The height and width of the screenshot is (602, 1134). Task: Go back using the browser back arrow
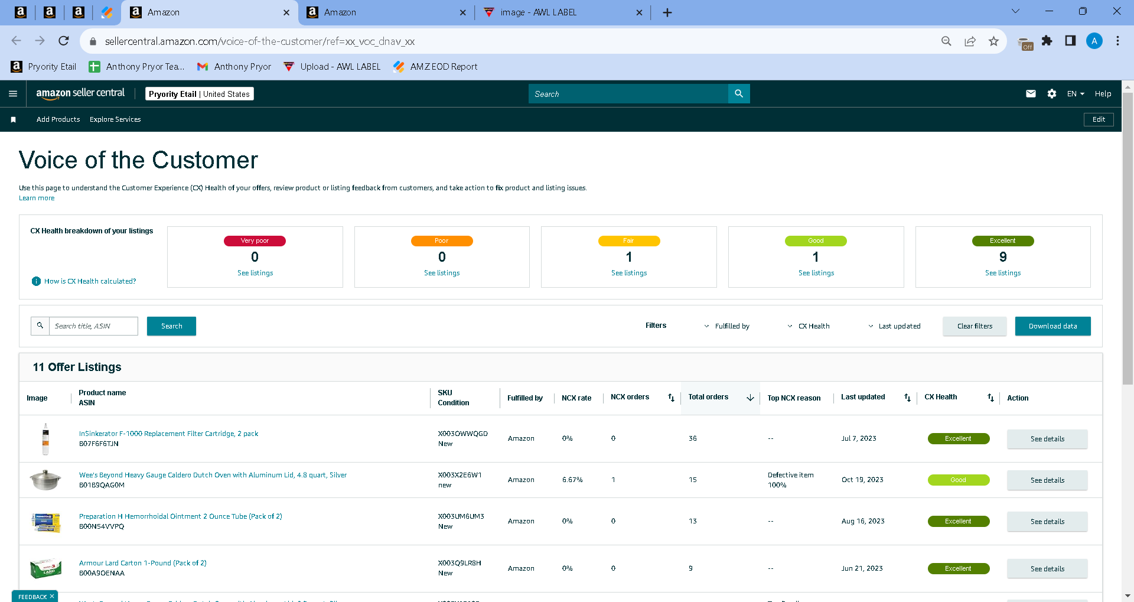click(x=17, y=41)
